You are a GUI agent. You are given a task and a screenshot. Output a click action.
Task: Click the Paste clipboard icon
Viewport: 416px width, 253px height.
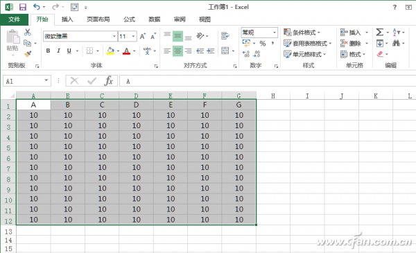[12, 37]
